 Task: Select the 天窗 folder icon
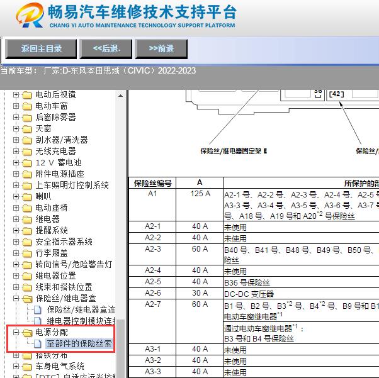[x=27, y=129]
